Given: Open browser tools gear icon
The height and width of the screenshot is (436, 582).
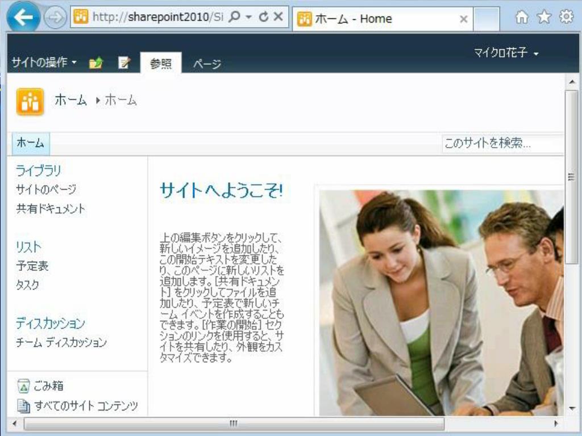Looking at the screenshot, I should point(566,16).
